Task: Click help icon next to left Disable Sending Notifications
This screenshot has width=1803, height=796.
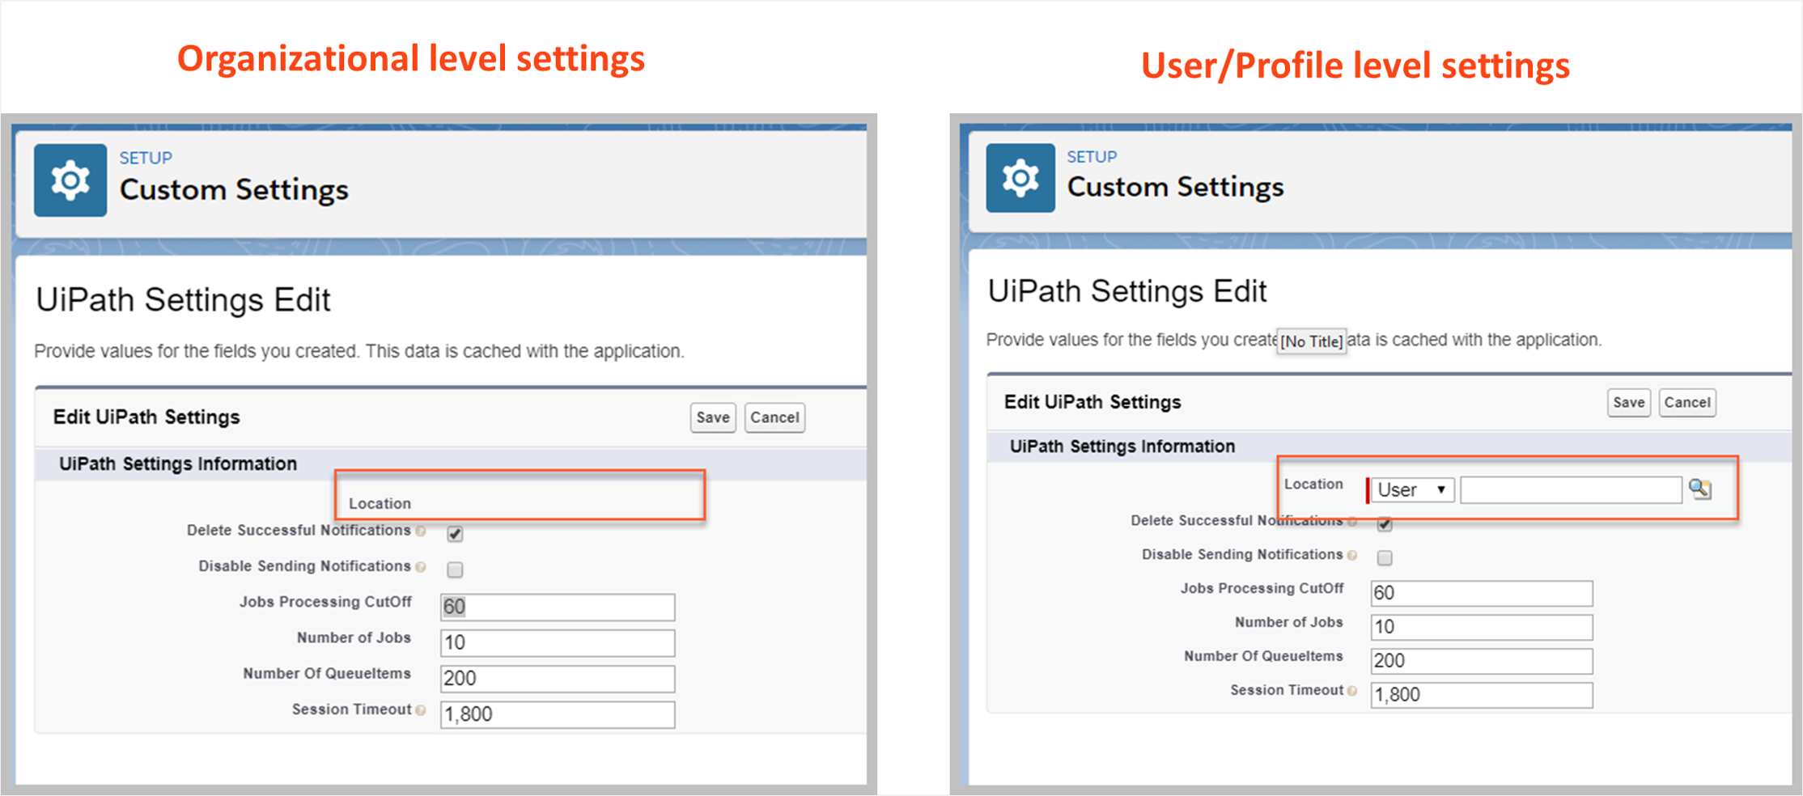Action: click(x=421, y=567)
